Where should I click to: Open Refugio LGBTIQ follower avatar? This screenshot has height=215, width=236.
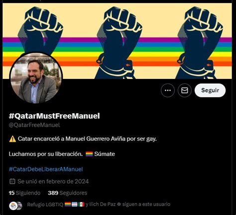point(13,206)
